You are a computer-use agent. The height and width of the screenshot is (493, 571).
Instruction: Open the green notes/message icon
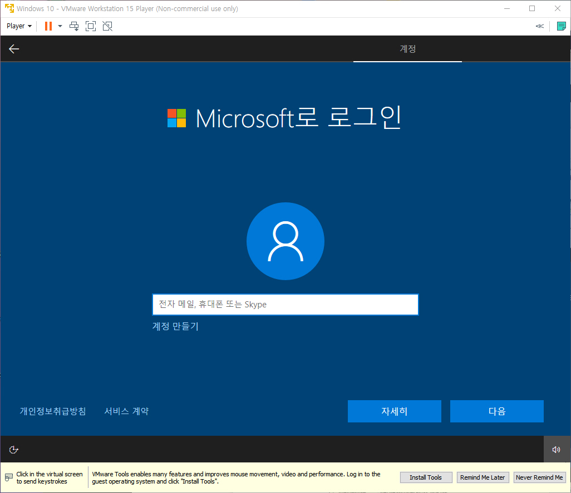[x=561, y=26]
